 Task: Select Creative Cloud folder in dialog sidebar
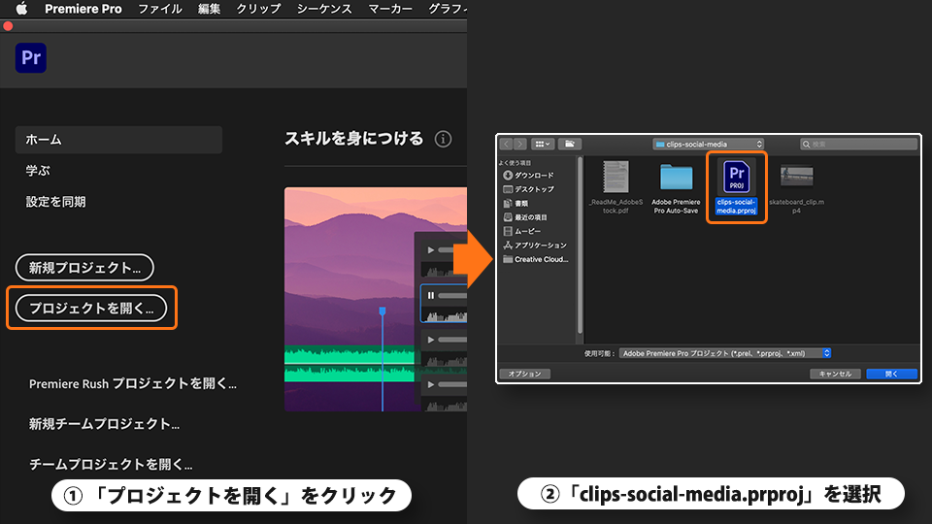tap(536, 259)
